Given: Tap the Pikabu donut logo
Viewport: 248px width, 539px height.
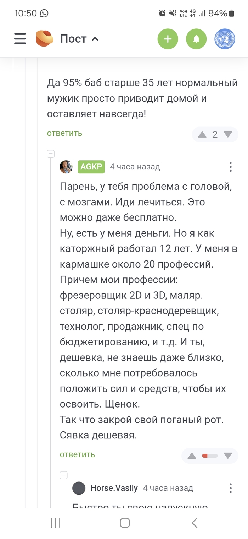Looking at the screenshot, I should [45, 39].
